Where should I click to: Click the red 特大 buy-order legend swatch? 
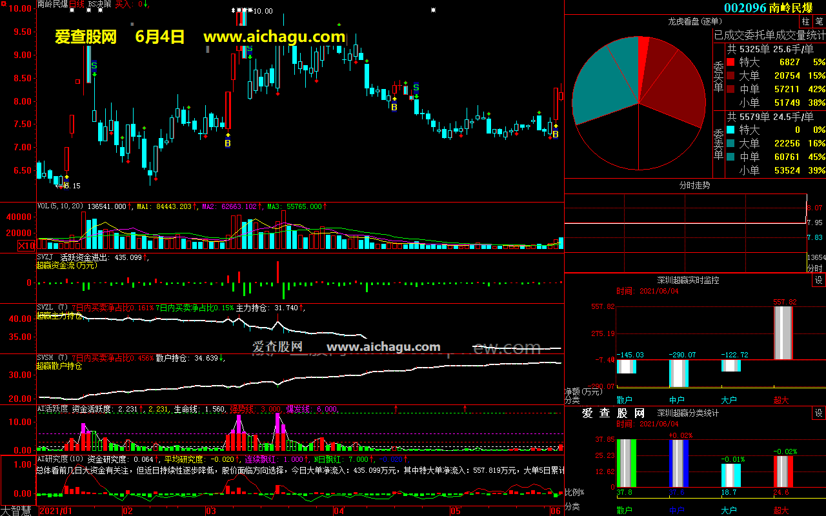pyautogui.click(x=730, y=63)
